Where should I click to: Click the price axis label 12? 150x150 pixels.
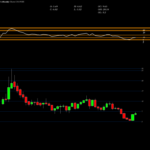pos(142,101)
